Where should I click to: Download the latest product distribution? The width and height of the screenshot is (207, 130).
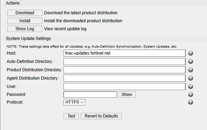pos(25,13)
